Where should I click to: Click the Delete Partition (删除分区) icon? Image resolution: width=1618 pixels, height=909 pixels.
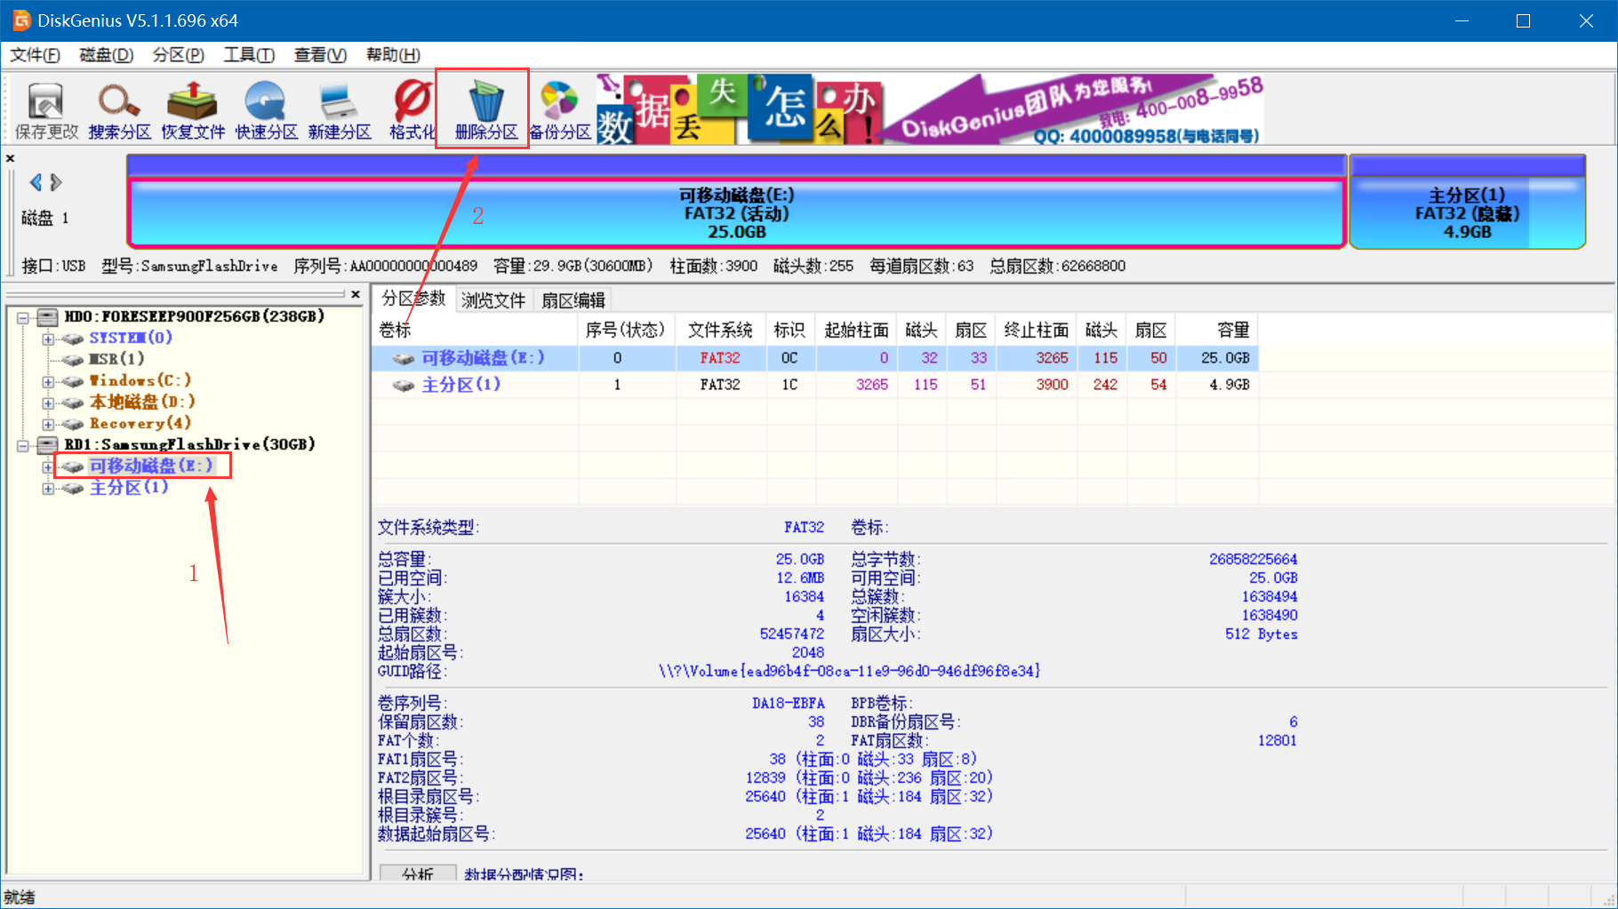(x=485, y=111)
